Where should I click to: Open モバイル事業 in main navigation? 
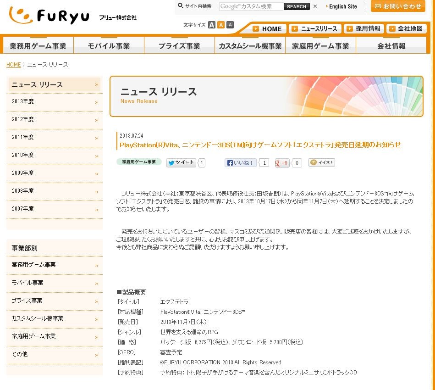[x=109, y=45]
